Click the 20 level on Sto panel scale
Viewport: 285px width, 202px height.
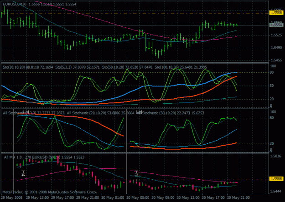(272, 99)
